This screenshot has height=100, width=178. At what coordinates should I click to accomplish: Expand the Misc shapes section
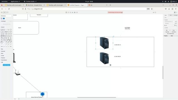(2, 49)
